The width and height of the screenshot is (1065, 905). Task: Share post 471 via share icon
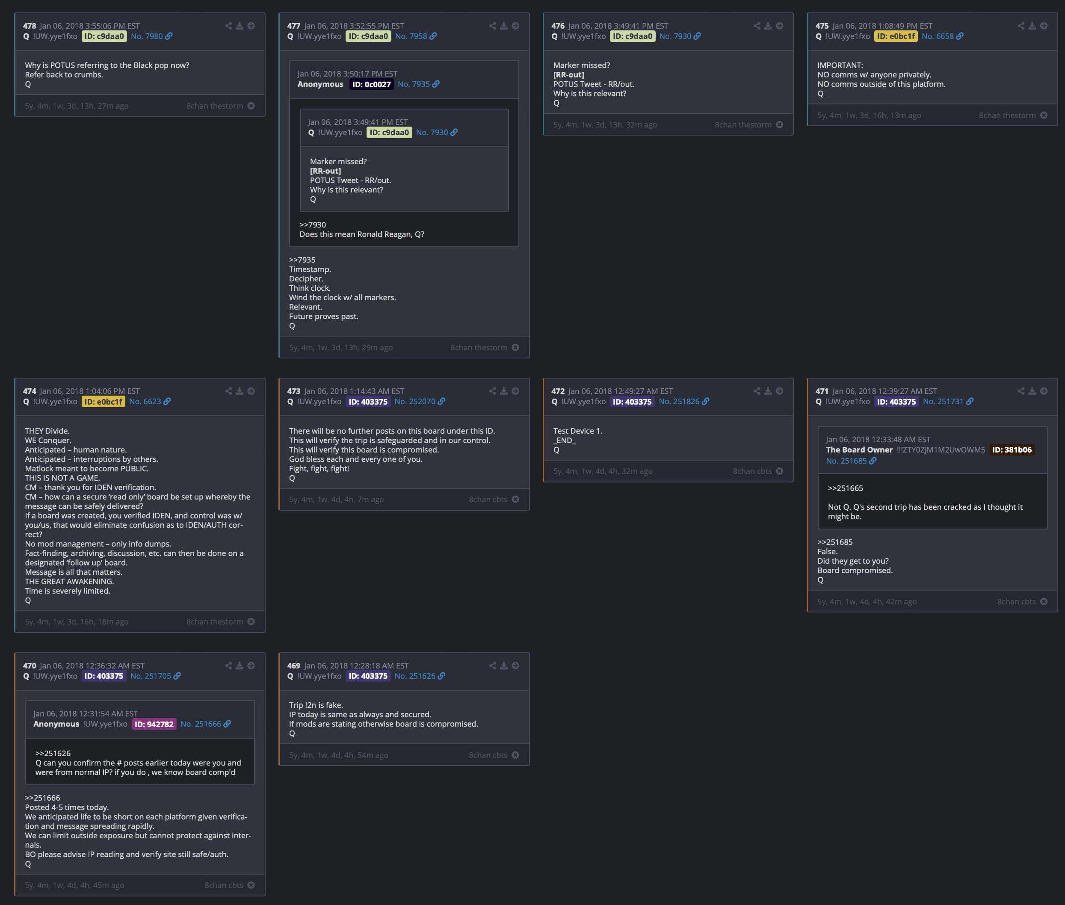1021,391
